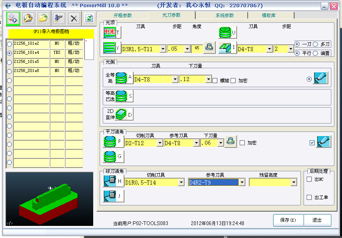This screenshot has height=238, width=342.
Task: Switch to the 光刀参数 tab
Action: 172,15
